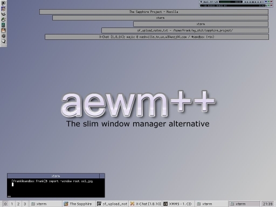Adjust the XMMS seek position slider
276x207 pixels.
262,2
